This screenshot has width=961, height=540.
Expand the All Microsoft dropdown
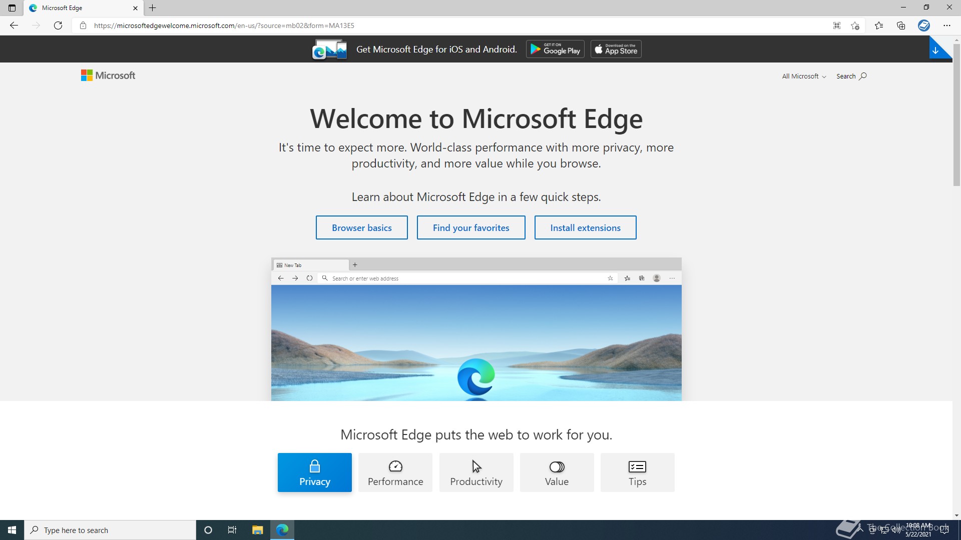point(804,76)
